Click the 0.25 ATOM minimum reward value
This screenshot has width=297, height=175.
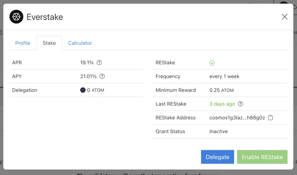[x=222, y=90]
